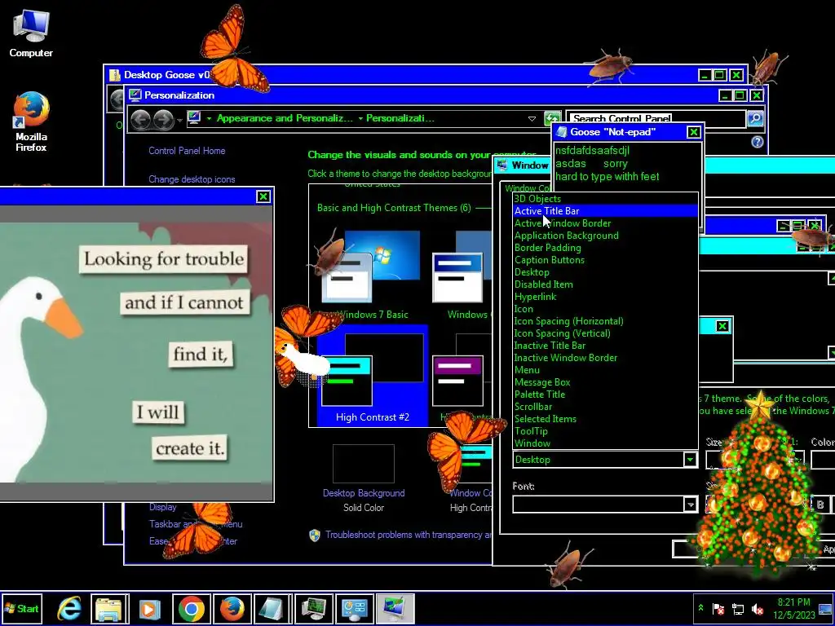Click the back arrow in Personalization
The height and width of the screenshot is (626, 835).
pos(140,119)
